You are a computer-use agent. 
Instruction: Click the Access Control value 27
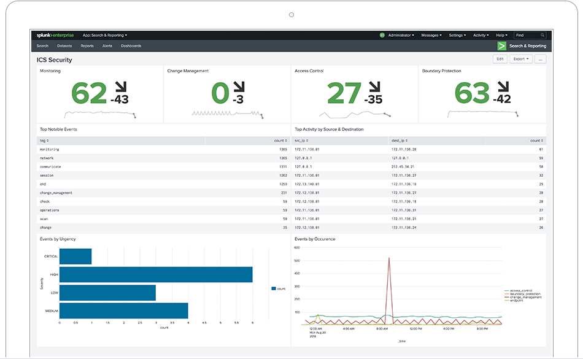coord(344,93)
